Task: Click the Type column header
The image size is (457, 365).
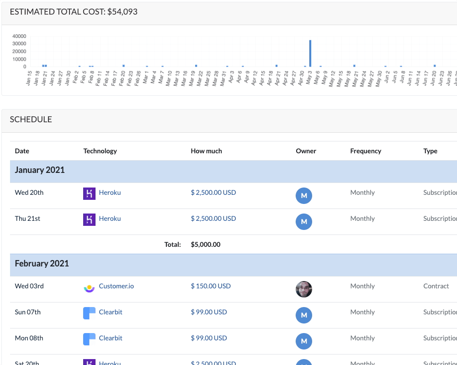Action: click(x=430, y=151)
